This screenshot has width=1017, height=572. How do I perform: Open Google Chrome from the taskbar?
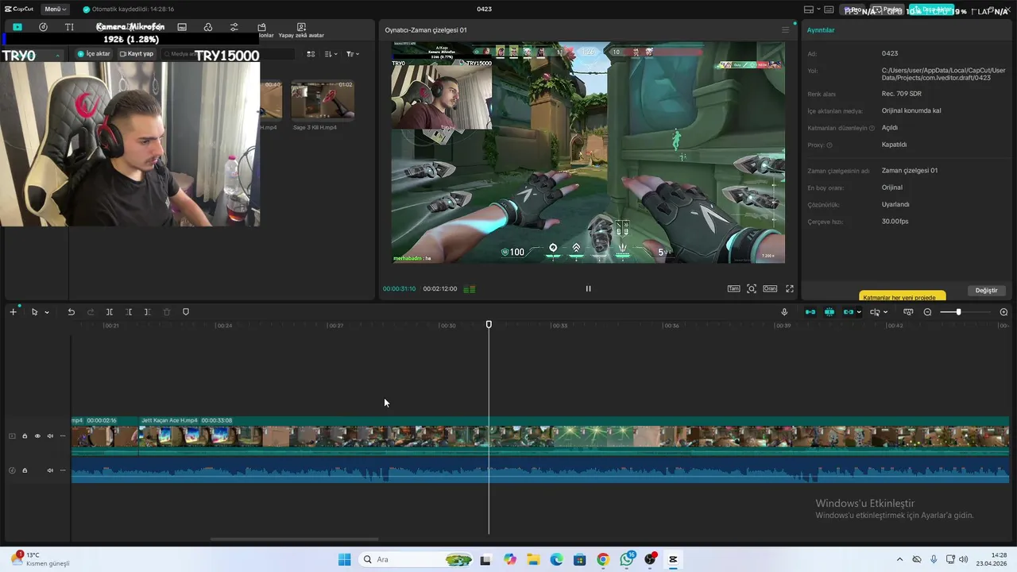click(x=603, y=559)
